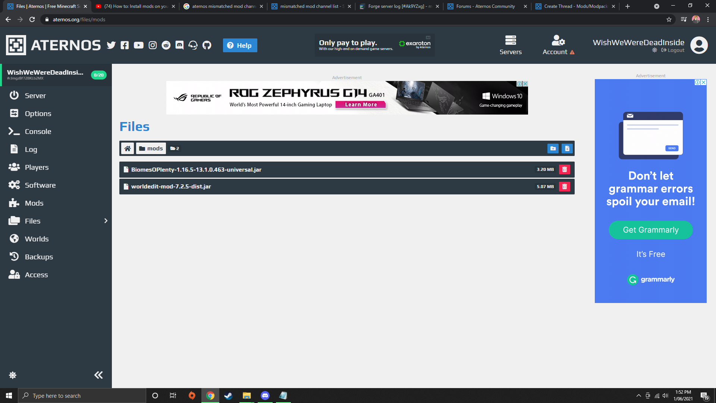Go to the home files folder
The width and height of the screenshot is (716, 403).
[128, 149]
